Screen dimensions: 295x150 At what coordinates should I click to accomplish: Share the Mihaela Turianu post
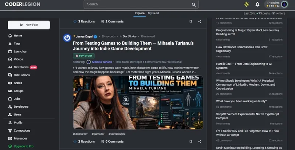click(x=200, y=142)
